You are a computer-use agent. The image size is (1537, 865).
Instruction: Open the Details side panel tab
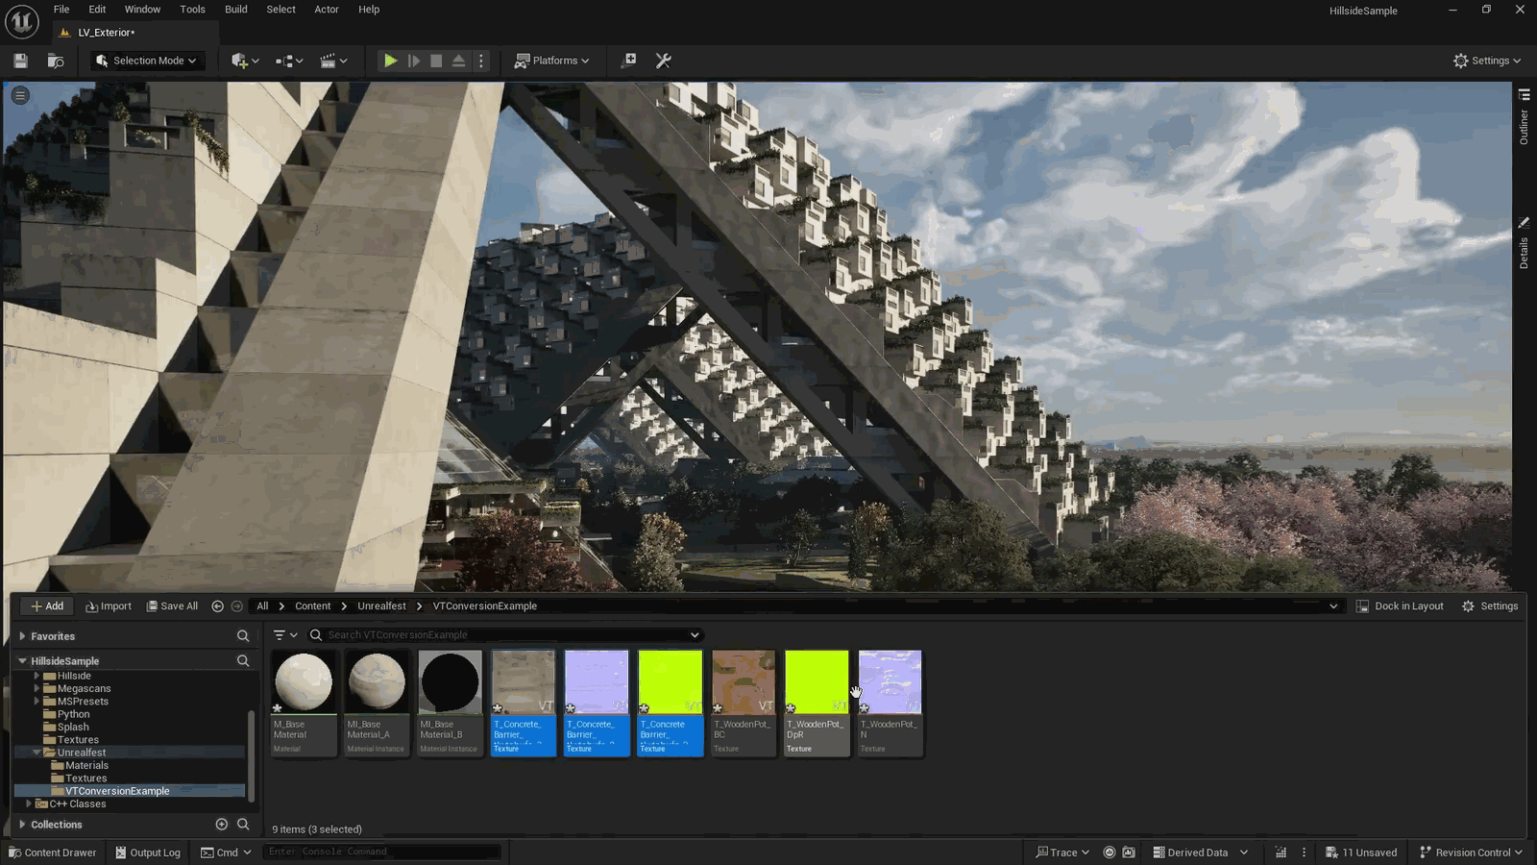pyautogui.click(x=1524, y=244)
